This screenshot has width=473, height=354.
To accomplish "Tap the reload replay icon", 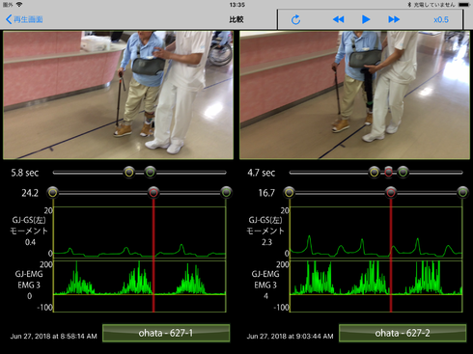I will [x=295, y=19].
